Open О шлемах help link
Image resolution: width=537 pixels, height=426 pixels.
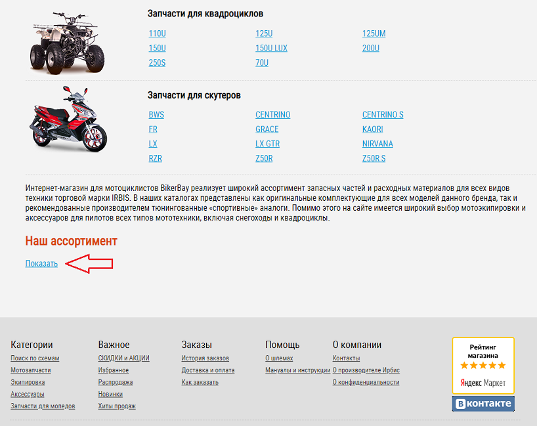(279, 358)
